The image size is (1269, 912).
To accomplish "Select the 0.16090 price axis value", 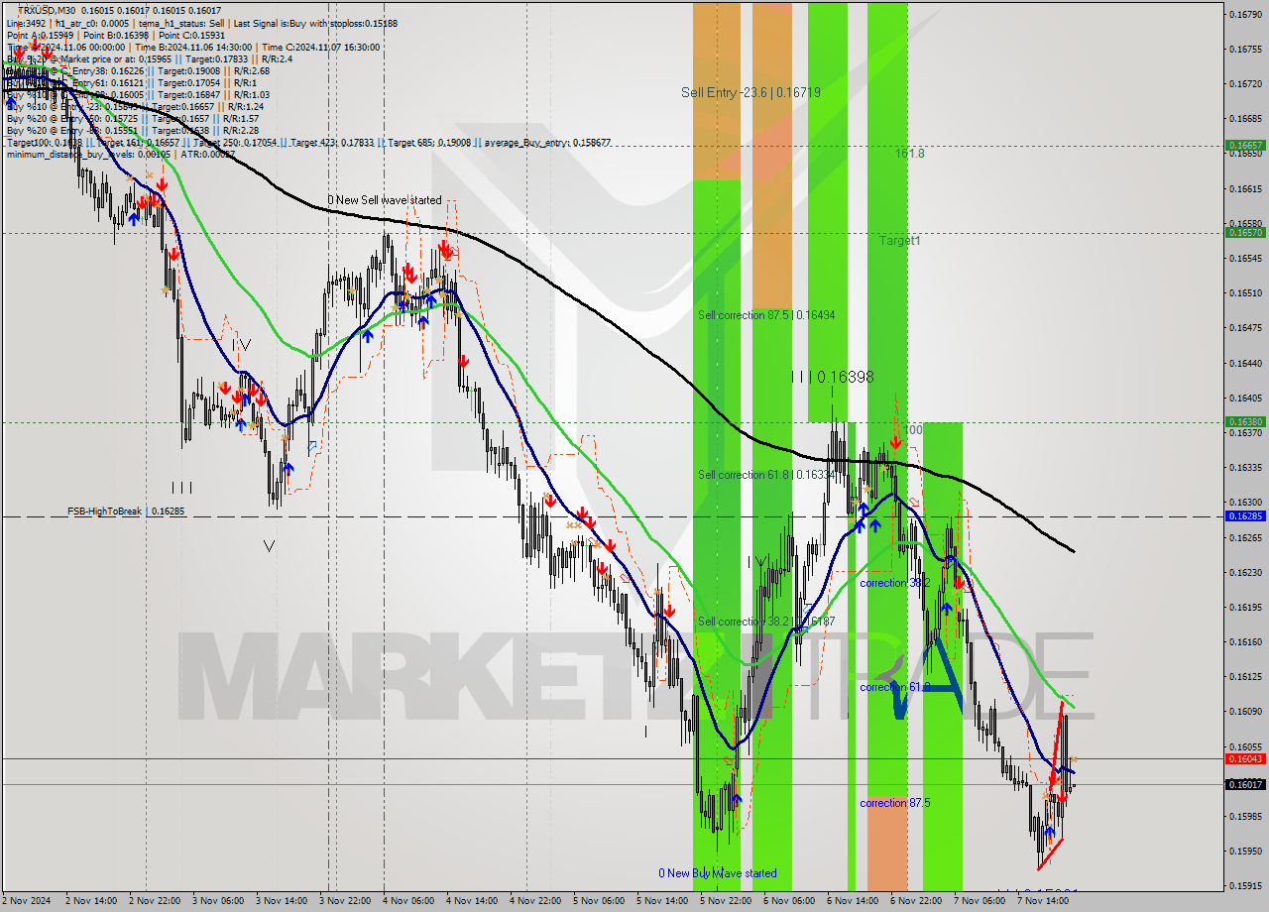I will [1246, 711].
